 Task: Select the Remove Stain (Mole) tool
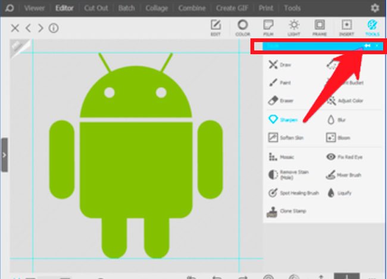pos(288,175)
